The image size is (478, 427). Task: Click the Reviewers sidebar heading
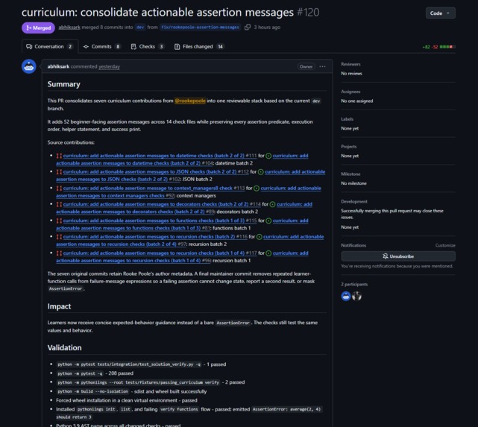pyautogui.click(x=350, y=64)
